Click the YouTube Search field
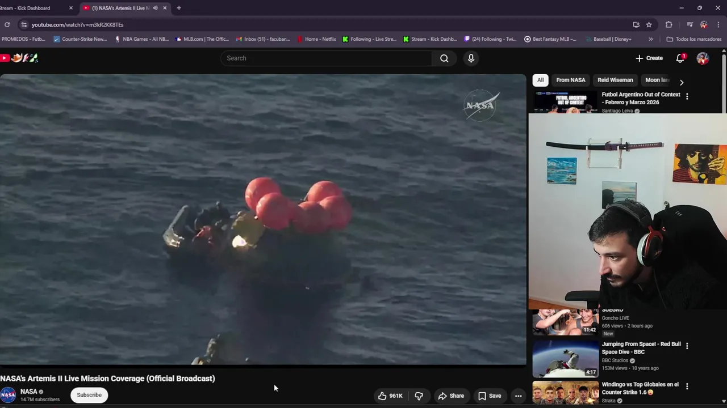Viewport: 727px width, 408px height. click(x=326, y=58)
